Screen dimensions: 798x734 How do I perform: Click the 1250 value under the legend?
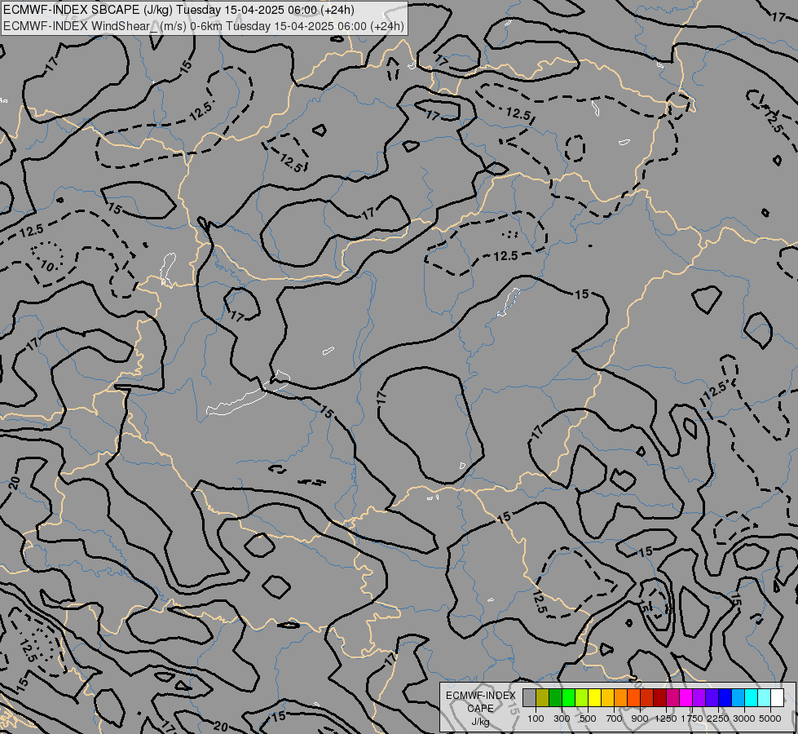(666, 719)
